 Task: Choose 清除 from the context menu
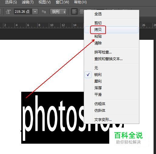click(111, 43)
